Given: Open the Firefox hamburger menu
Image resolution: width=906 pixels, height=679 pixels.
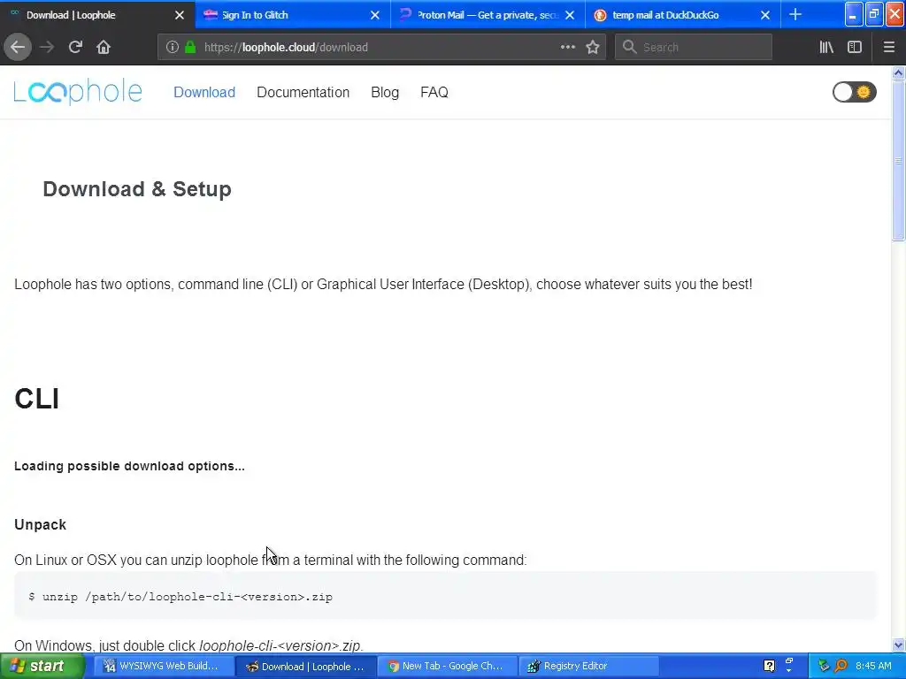Looking at the screenshot, I should 888,48.
